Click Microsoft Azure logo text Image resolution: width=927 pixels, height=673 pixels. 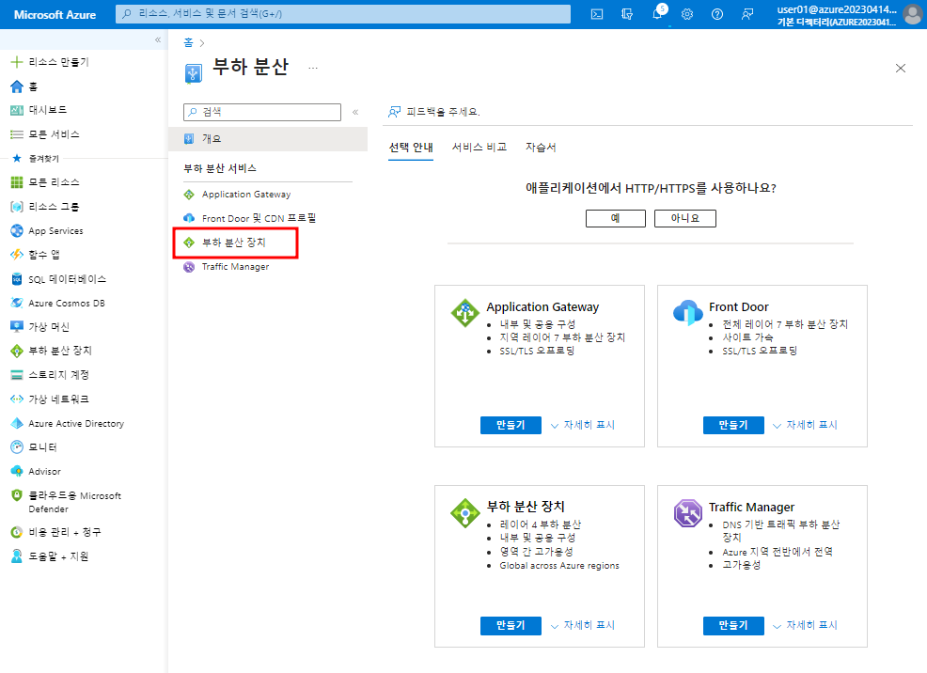pos(55,15)
